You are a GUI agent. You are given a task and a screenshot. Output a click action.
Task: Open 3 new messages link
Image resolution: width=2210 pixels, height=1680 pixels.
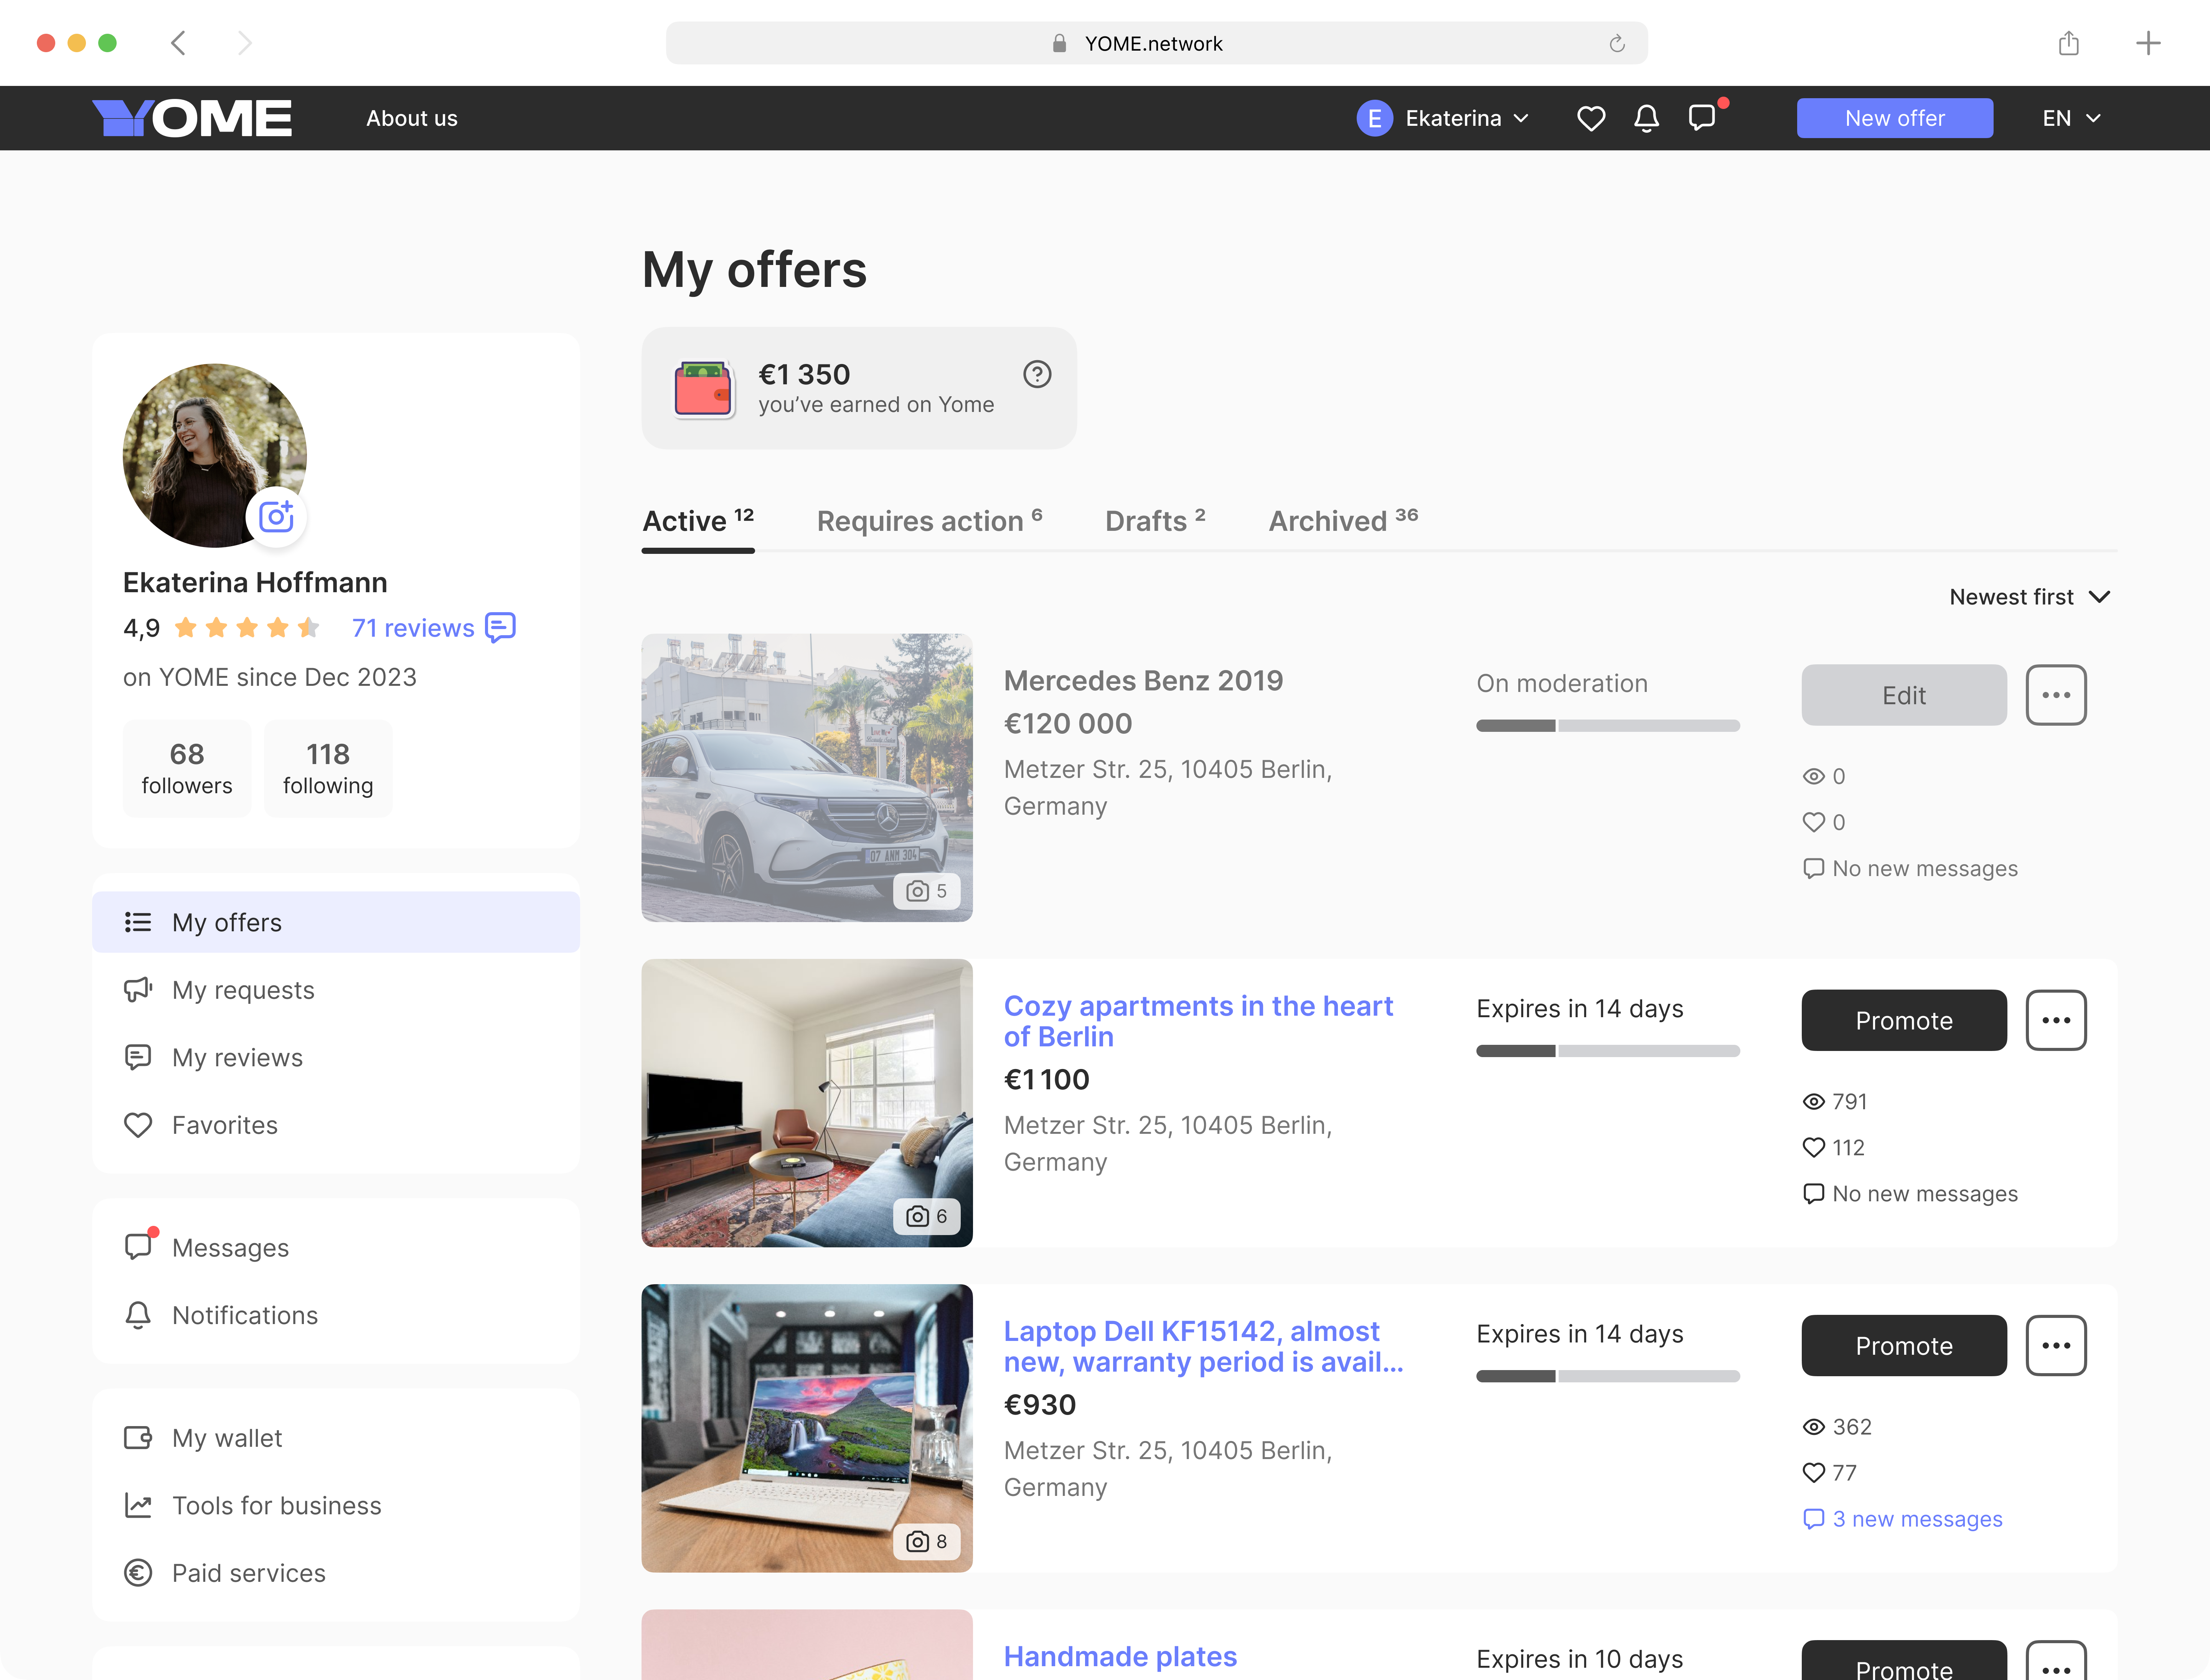click(1902, 1518)
